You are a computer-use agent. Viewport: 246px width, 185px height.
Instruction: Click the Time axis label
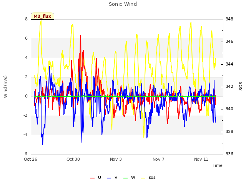click(x=218, y=165)
